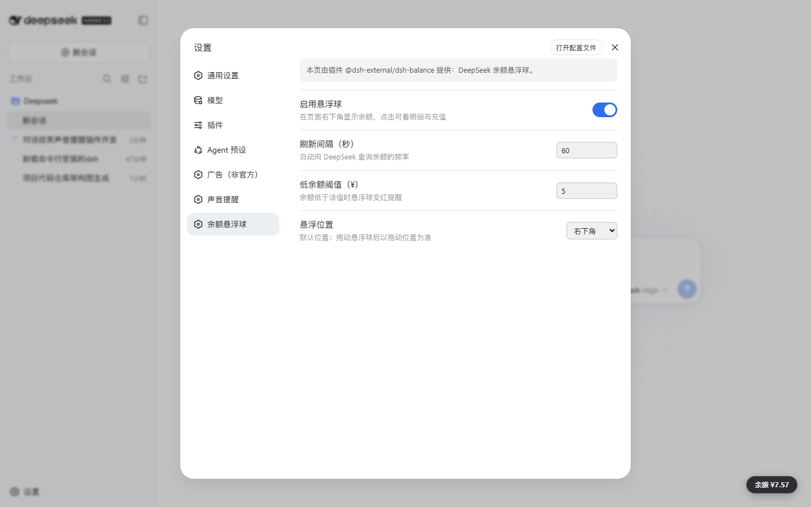The image size is (811, 507).
Task: Click the database icon beside 模型
Action: click(198, 100)
